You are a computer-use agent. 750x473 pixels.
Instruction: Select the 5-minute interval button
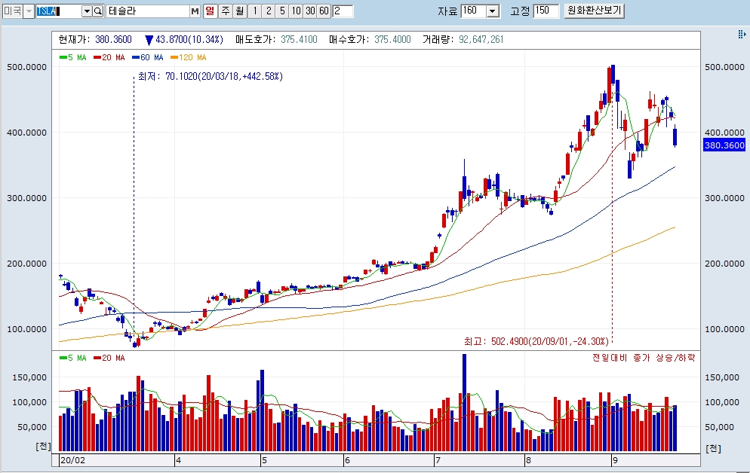click(x=281, y=11)
